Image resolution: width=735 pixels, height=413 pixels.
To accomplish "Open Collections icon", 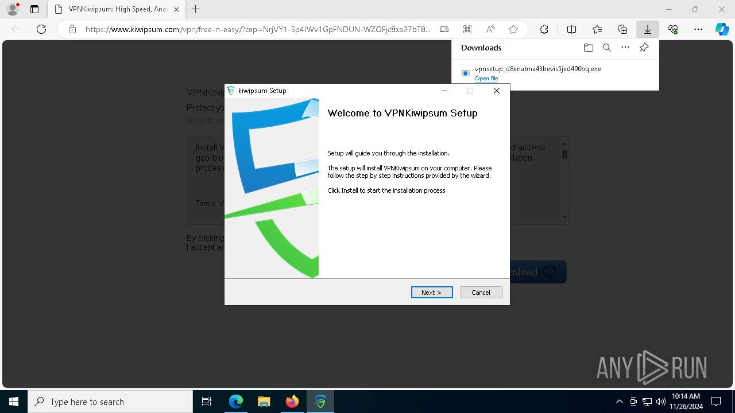I will pyautogui.click(x=622, y=29).
